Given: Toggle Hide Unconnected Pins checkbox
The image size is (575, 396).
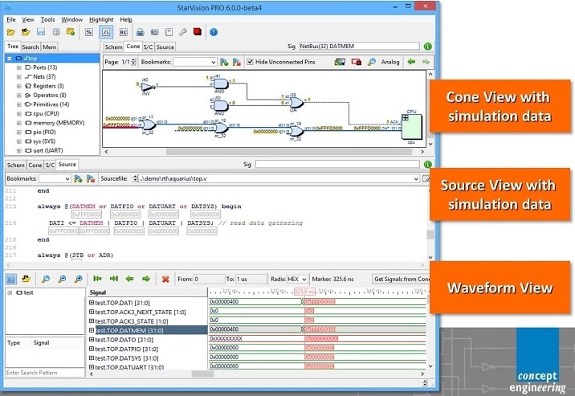Looking at the screenshot, I should tap(250, 62).
